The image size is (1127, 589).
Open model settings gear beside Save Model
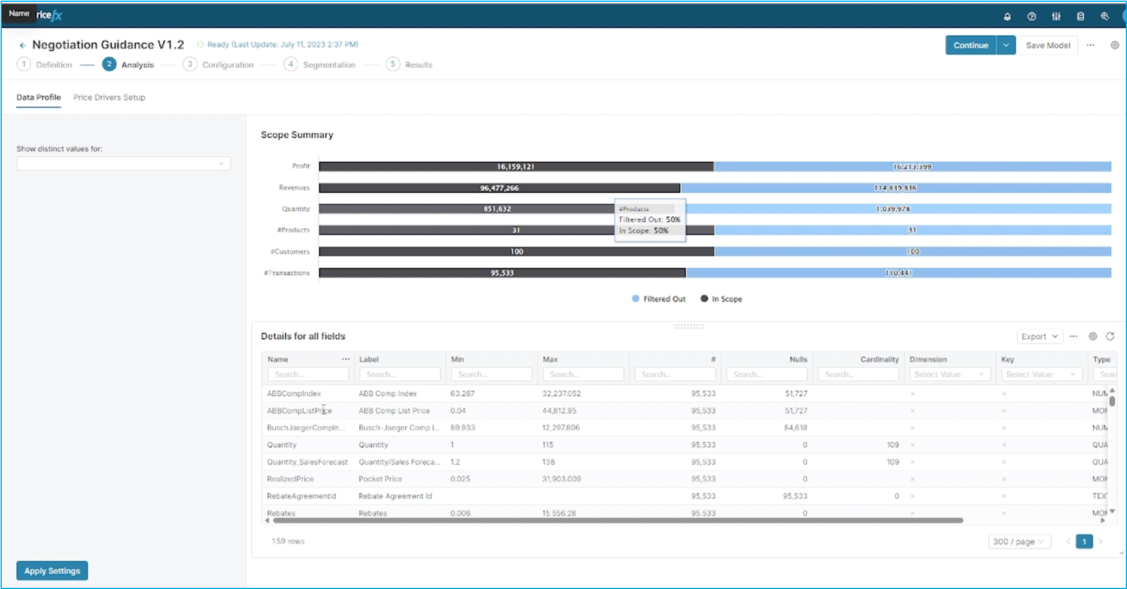tap(1114, 45)
